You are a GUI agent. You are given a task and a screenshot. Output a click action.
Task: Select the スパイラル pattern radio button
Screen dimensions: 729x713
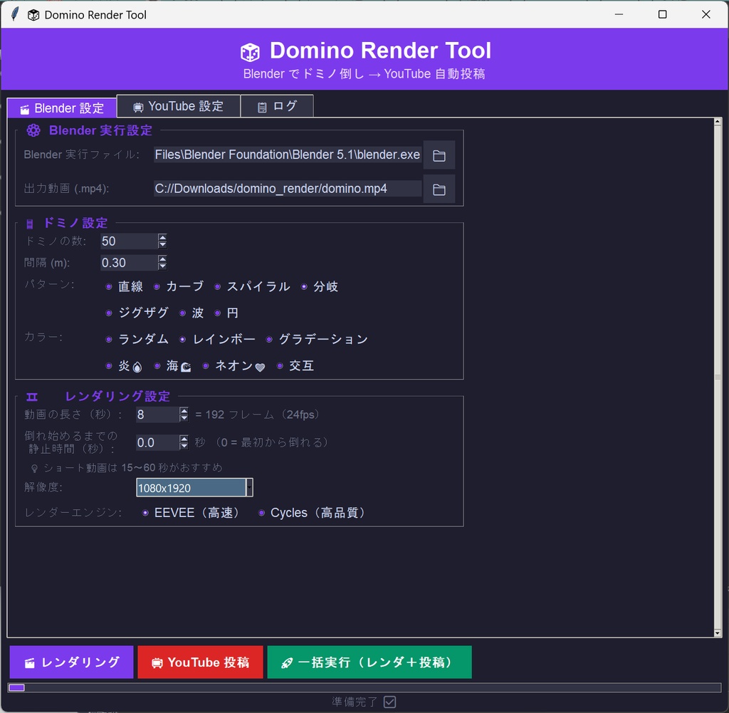tap(218, 287)
